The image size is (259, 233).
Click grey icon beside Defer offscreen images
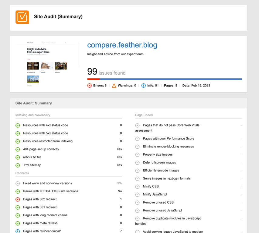pos(138,163)
